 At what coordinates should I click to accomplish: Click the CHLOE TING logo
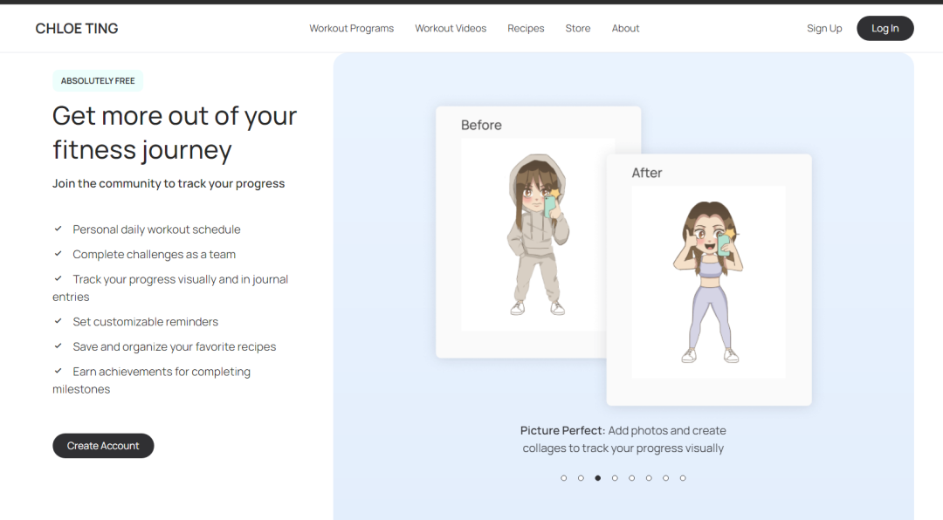[x=76, y=28]
